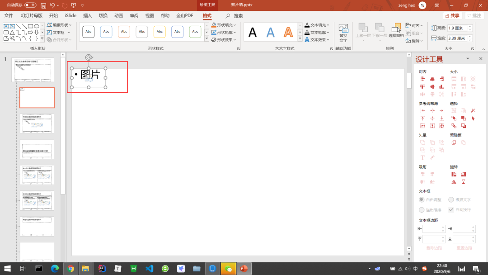The width and height of the screenshot is (488, 275).
Task: Click magic wand select icon in 选择
Action: tap(473, 110)
